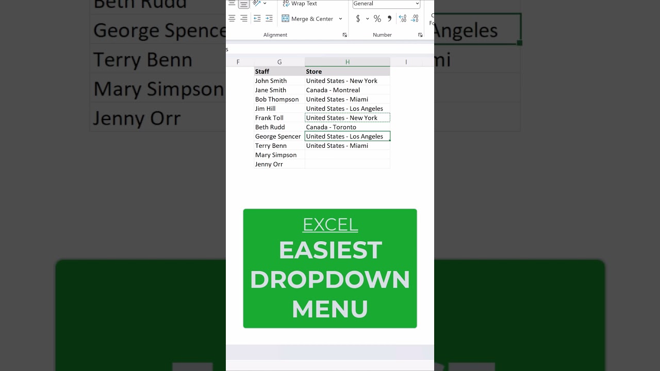The width and height of the screenshot is (660, 371).
Task: Click the Increase Decimal icon
Action: [403, 19]
